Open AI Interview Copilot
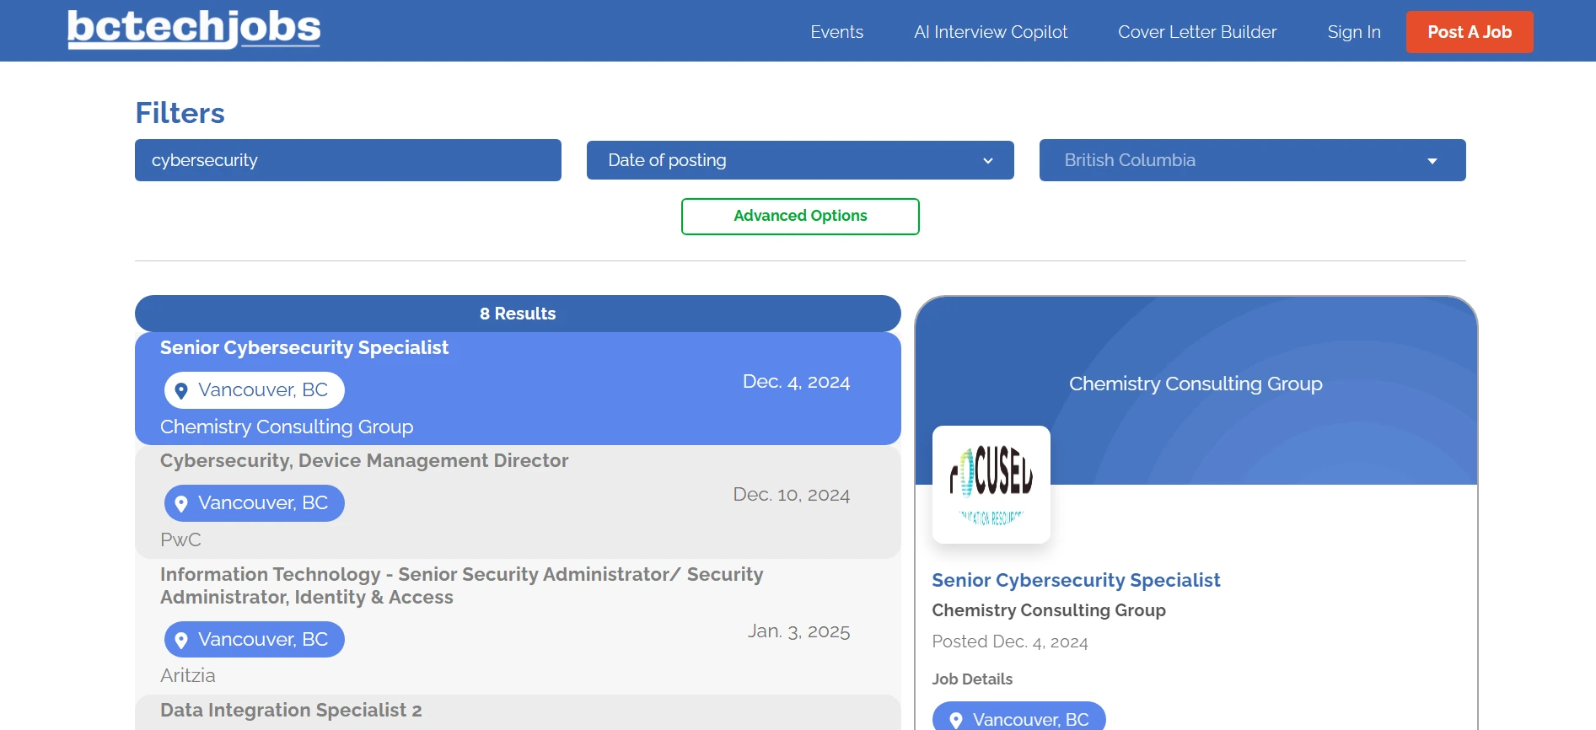 [x=991, y=32]
